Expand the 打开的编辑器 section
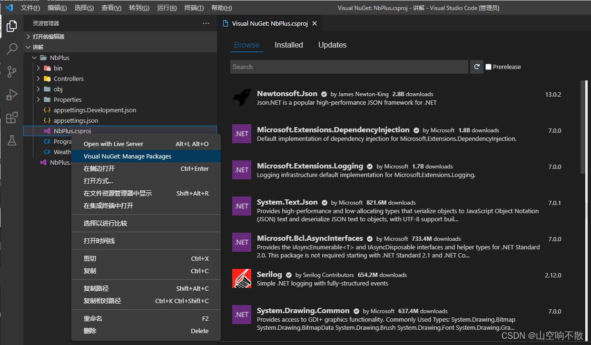This screenshot has width=591, height=345. tap(120, 37)
